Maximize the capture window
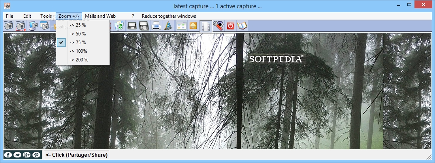 click(409, 4)
